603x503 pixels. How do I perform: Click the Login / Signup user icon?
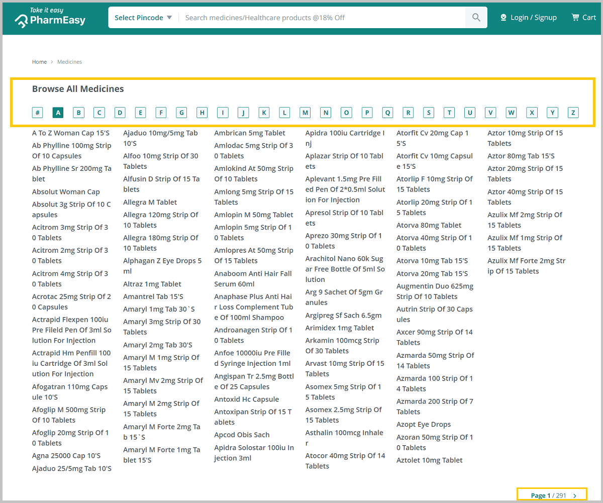pyautogui.click(x=504, y=18)
